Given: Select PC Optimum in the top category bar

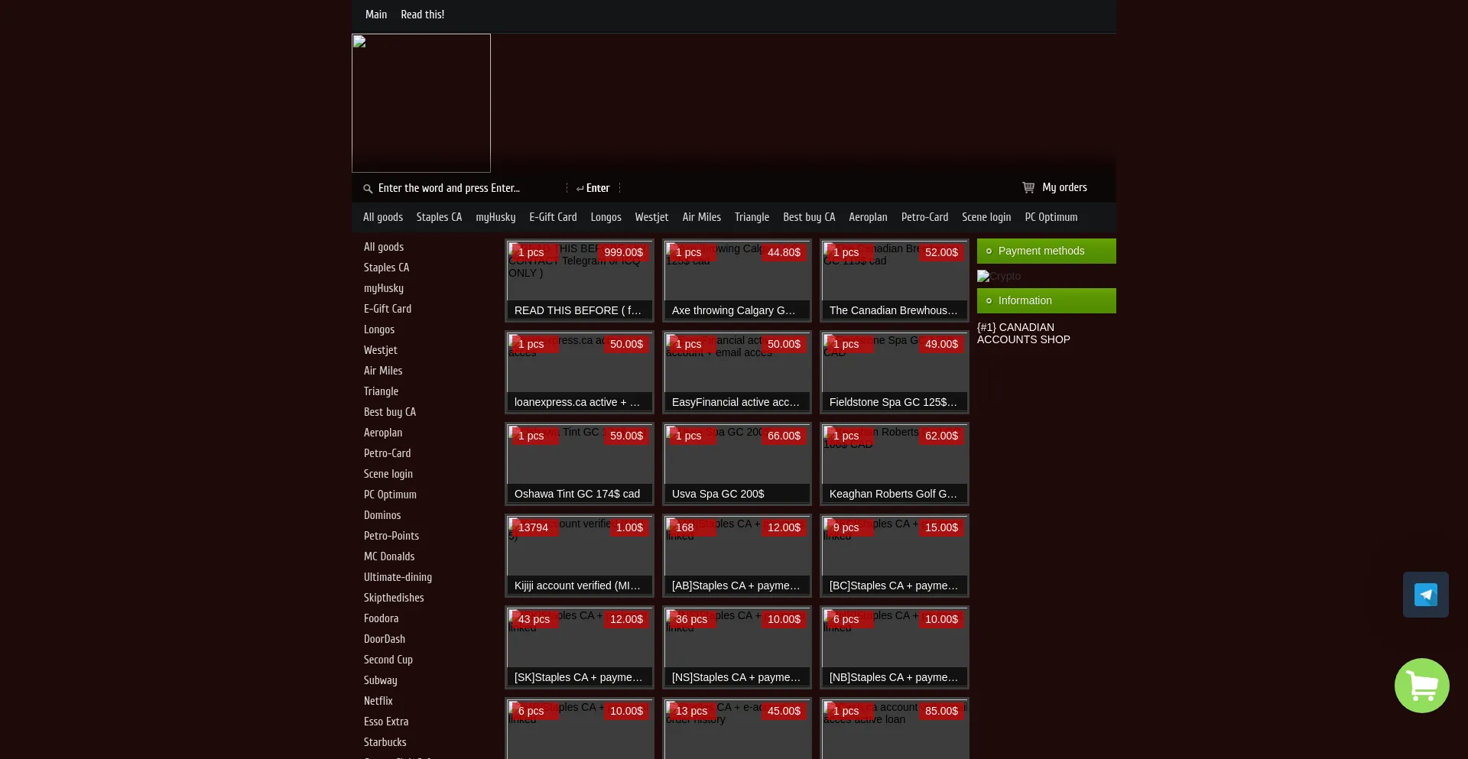Looking at the screenshot, I should pyautogui.click(x=1051, y=217).
